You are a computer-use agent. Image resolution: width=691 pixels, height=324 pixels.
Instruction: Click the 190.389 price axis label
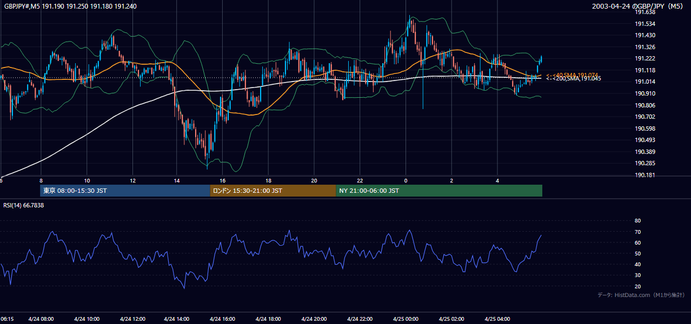click(x=646, y=152)
